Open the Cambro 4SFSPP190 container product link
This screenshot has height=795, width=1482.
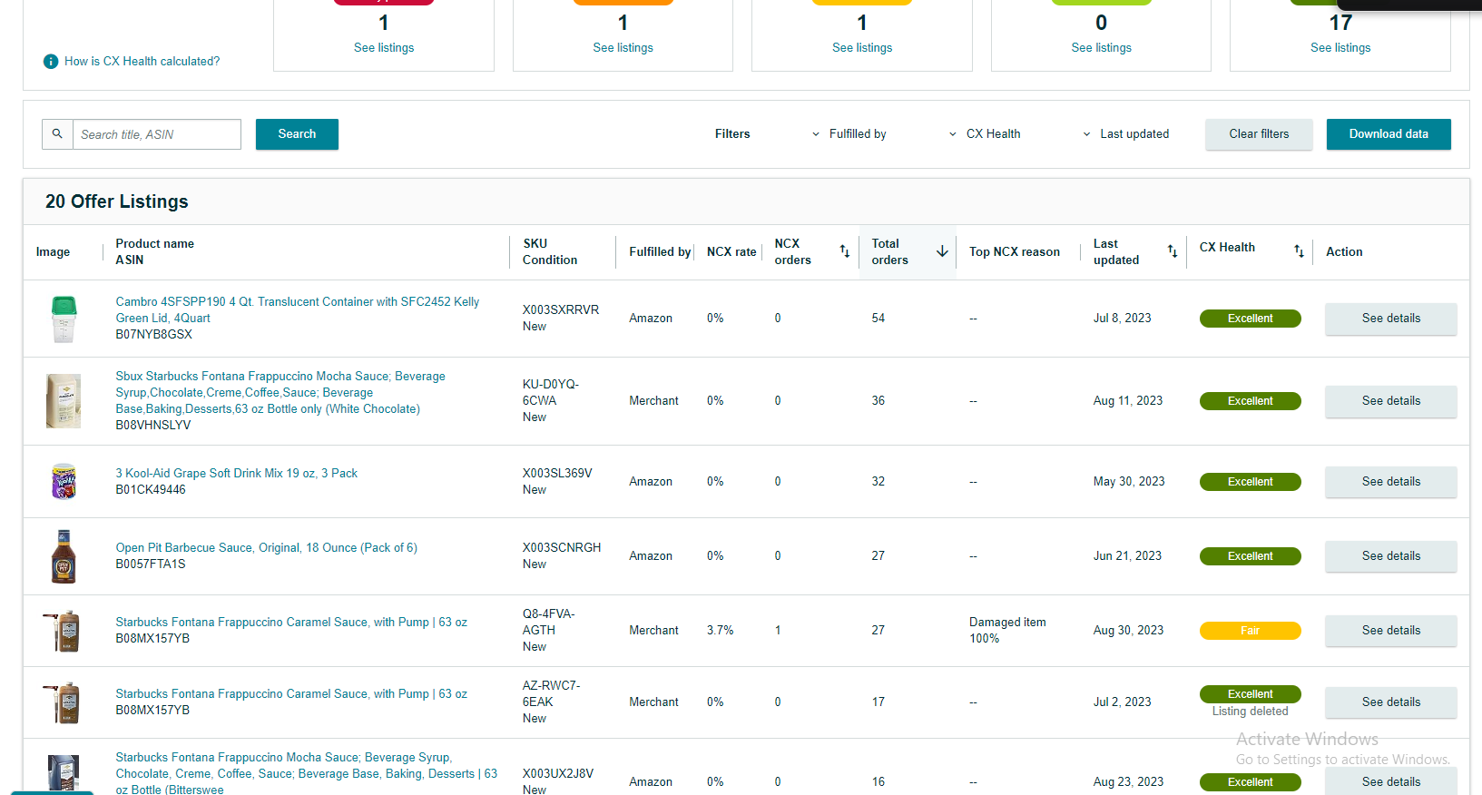pos(298,310)
